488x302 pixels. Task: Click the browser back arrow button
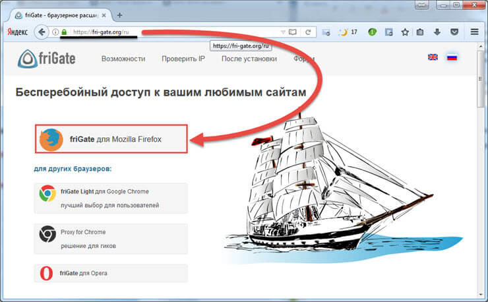(x=42, y=32)
